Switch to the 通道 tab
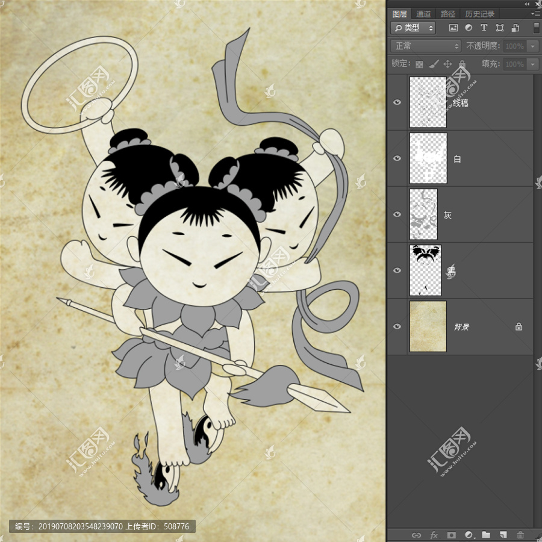 [423, 14]
